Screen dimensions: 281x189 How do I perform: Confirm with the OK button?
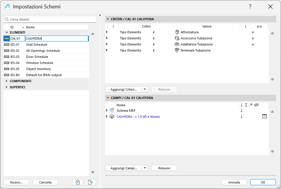(x=263, y=182)
